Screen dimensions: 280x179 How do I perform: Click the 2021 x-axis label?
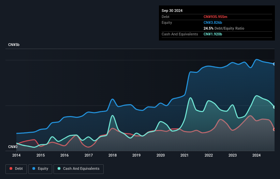pyautogui.click(x=185, y=155)
